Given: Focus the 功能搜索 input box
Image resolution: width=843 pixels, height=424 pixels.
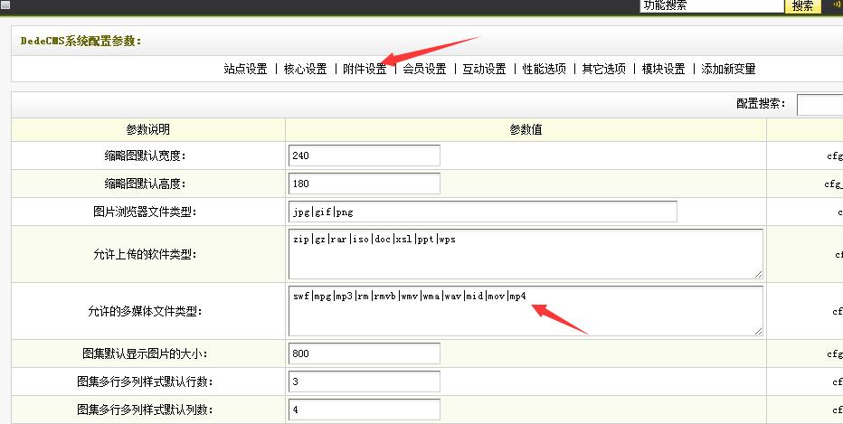Looking at the screenshot, I should [712, 6].
